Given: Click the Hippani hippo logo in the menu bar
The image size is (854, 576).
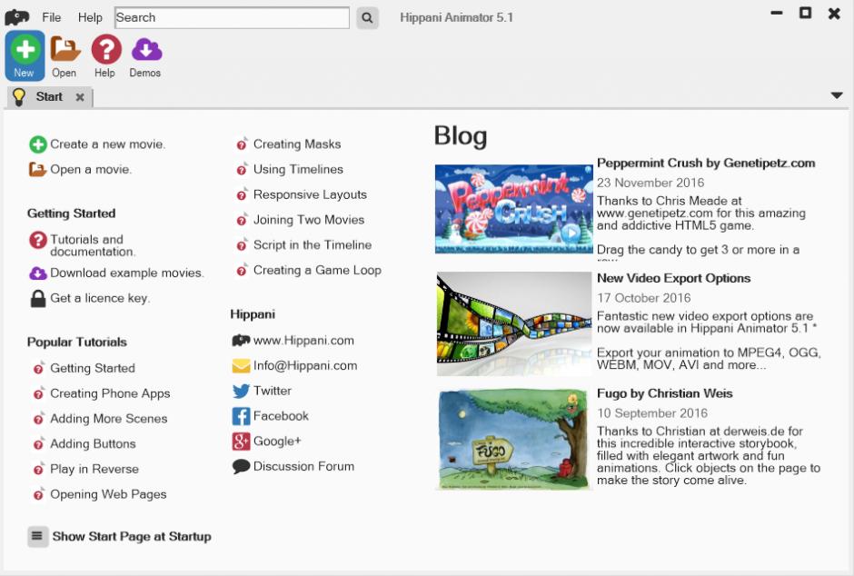Looking at the screenshot, I should tap(16, 17).
